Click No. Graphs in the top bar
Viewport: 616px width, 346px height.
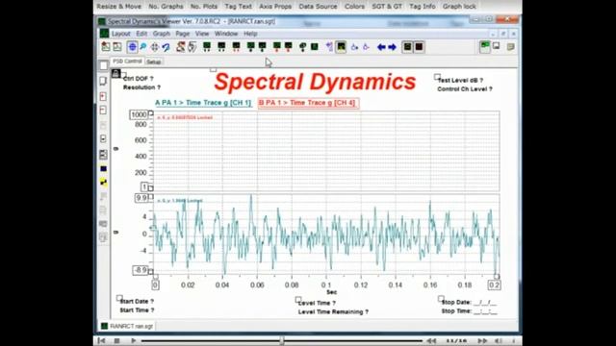tap(166, 7)
